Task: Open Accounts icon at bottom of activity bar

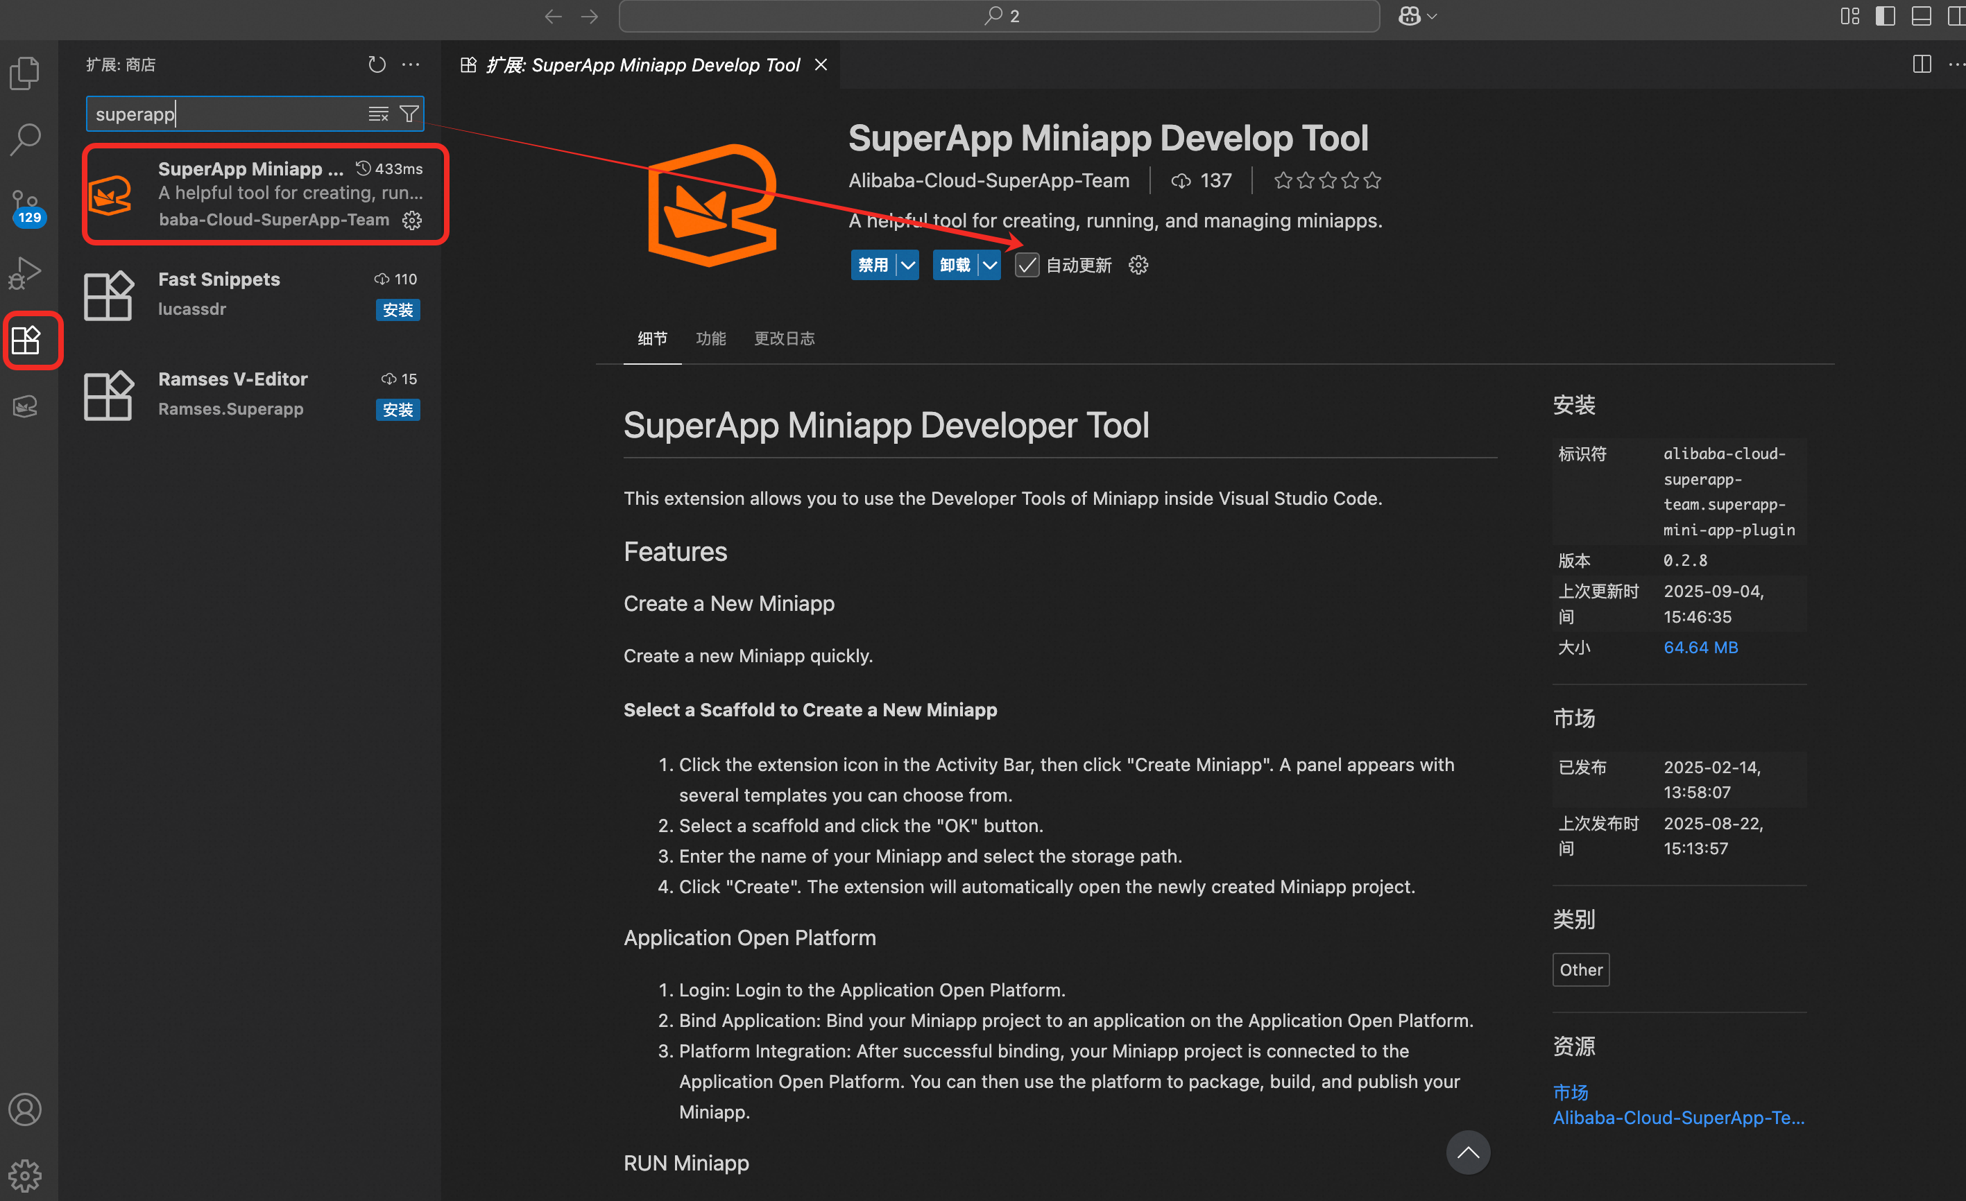Action: pyautogui.click(x=25, y=1109)
